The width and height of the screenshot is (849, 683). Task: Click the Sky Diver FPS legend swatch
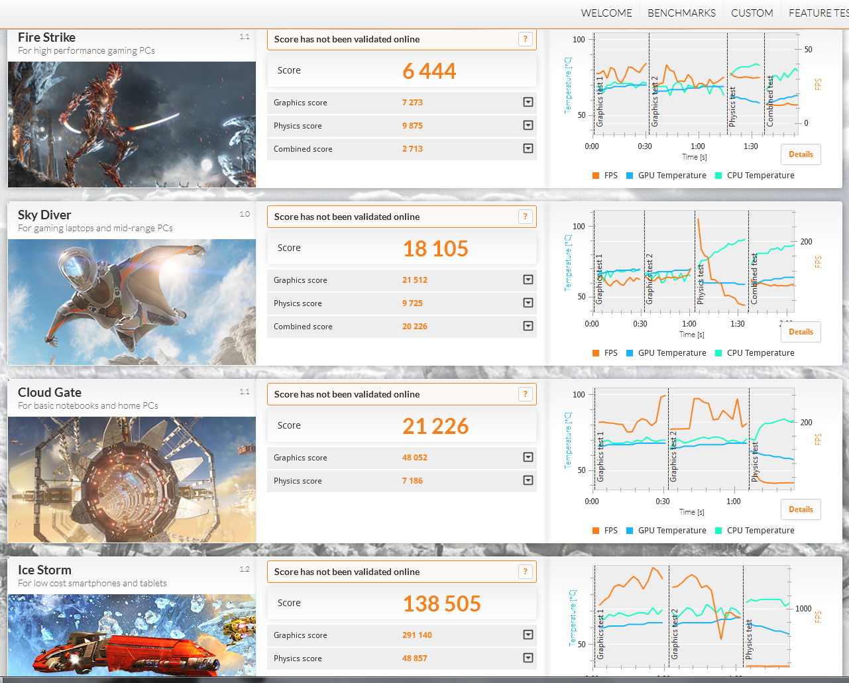596,353
